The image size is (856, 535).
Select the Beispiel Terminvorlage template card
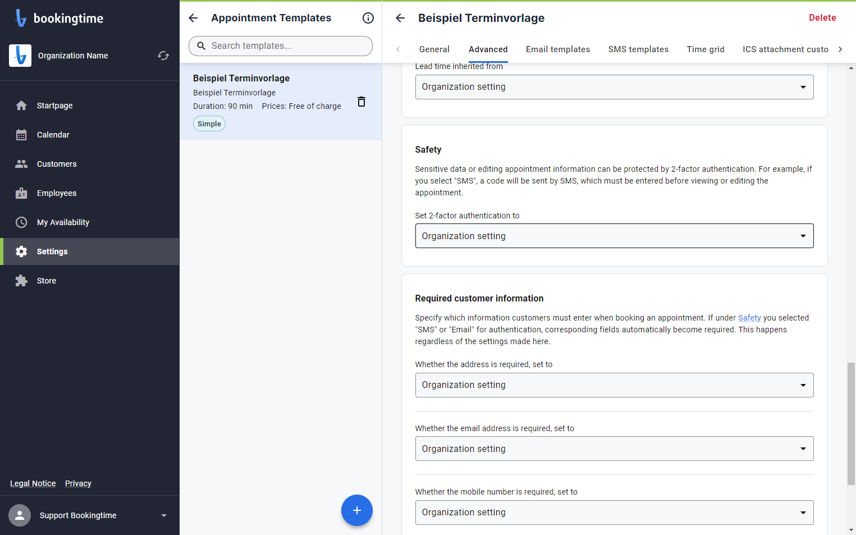281,102
